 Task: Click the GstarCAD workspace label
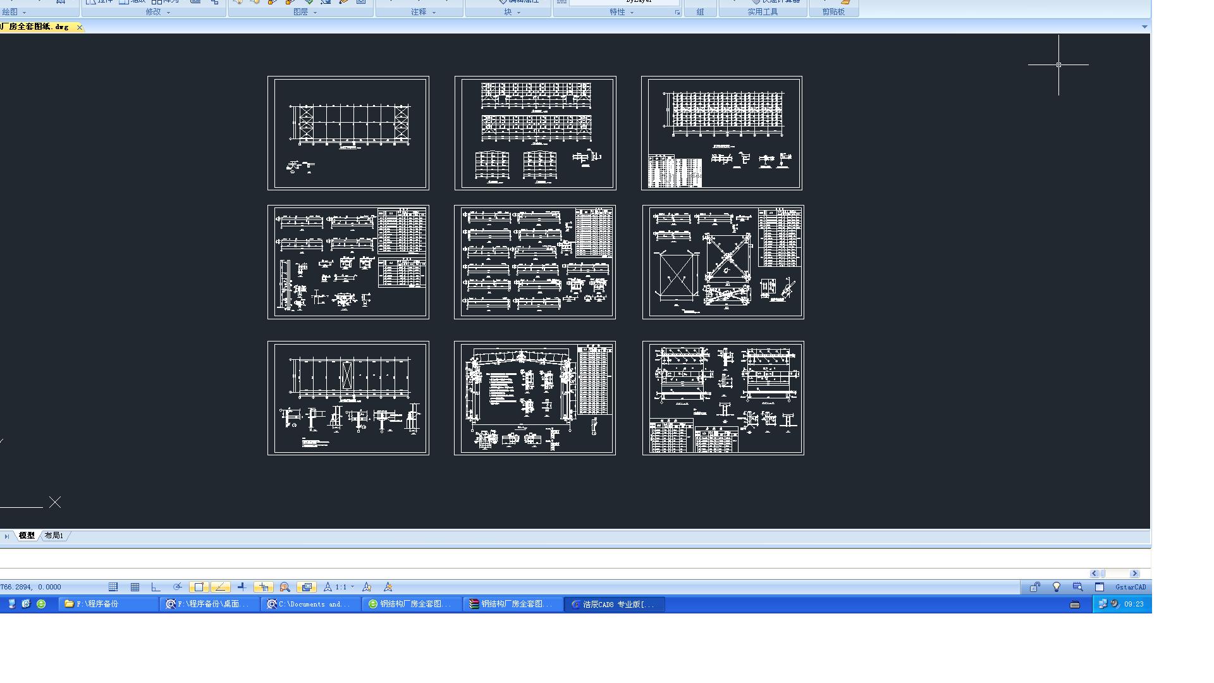(1130, 587)
